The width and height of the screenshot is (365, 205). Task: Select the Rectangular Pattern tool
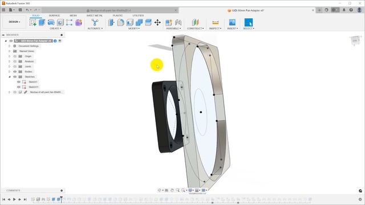(x=69, y=23)
